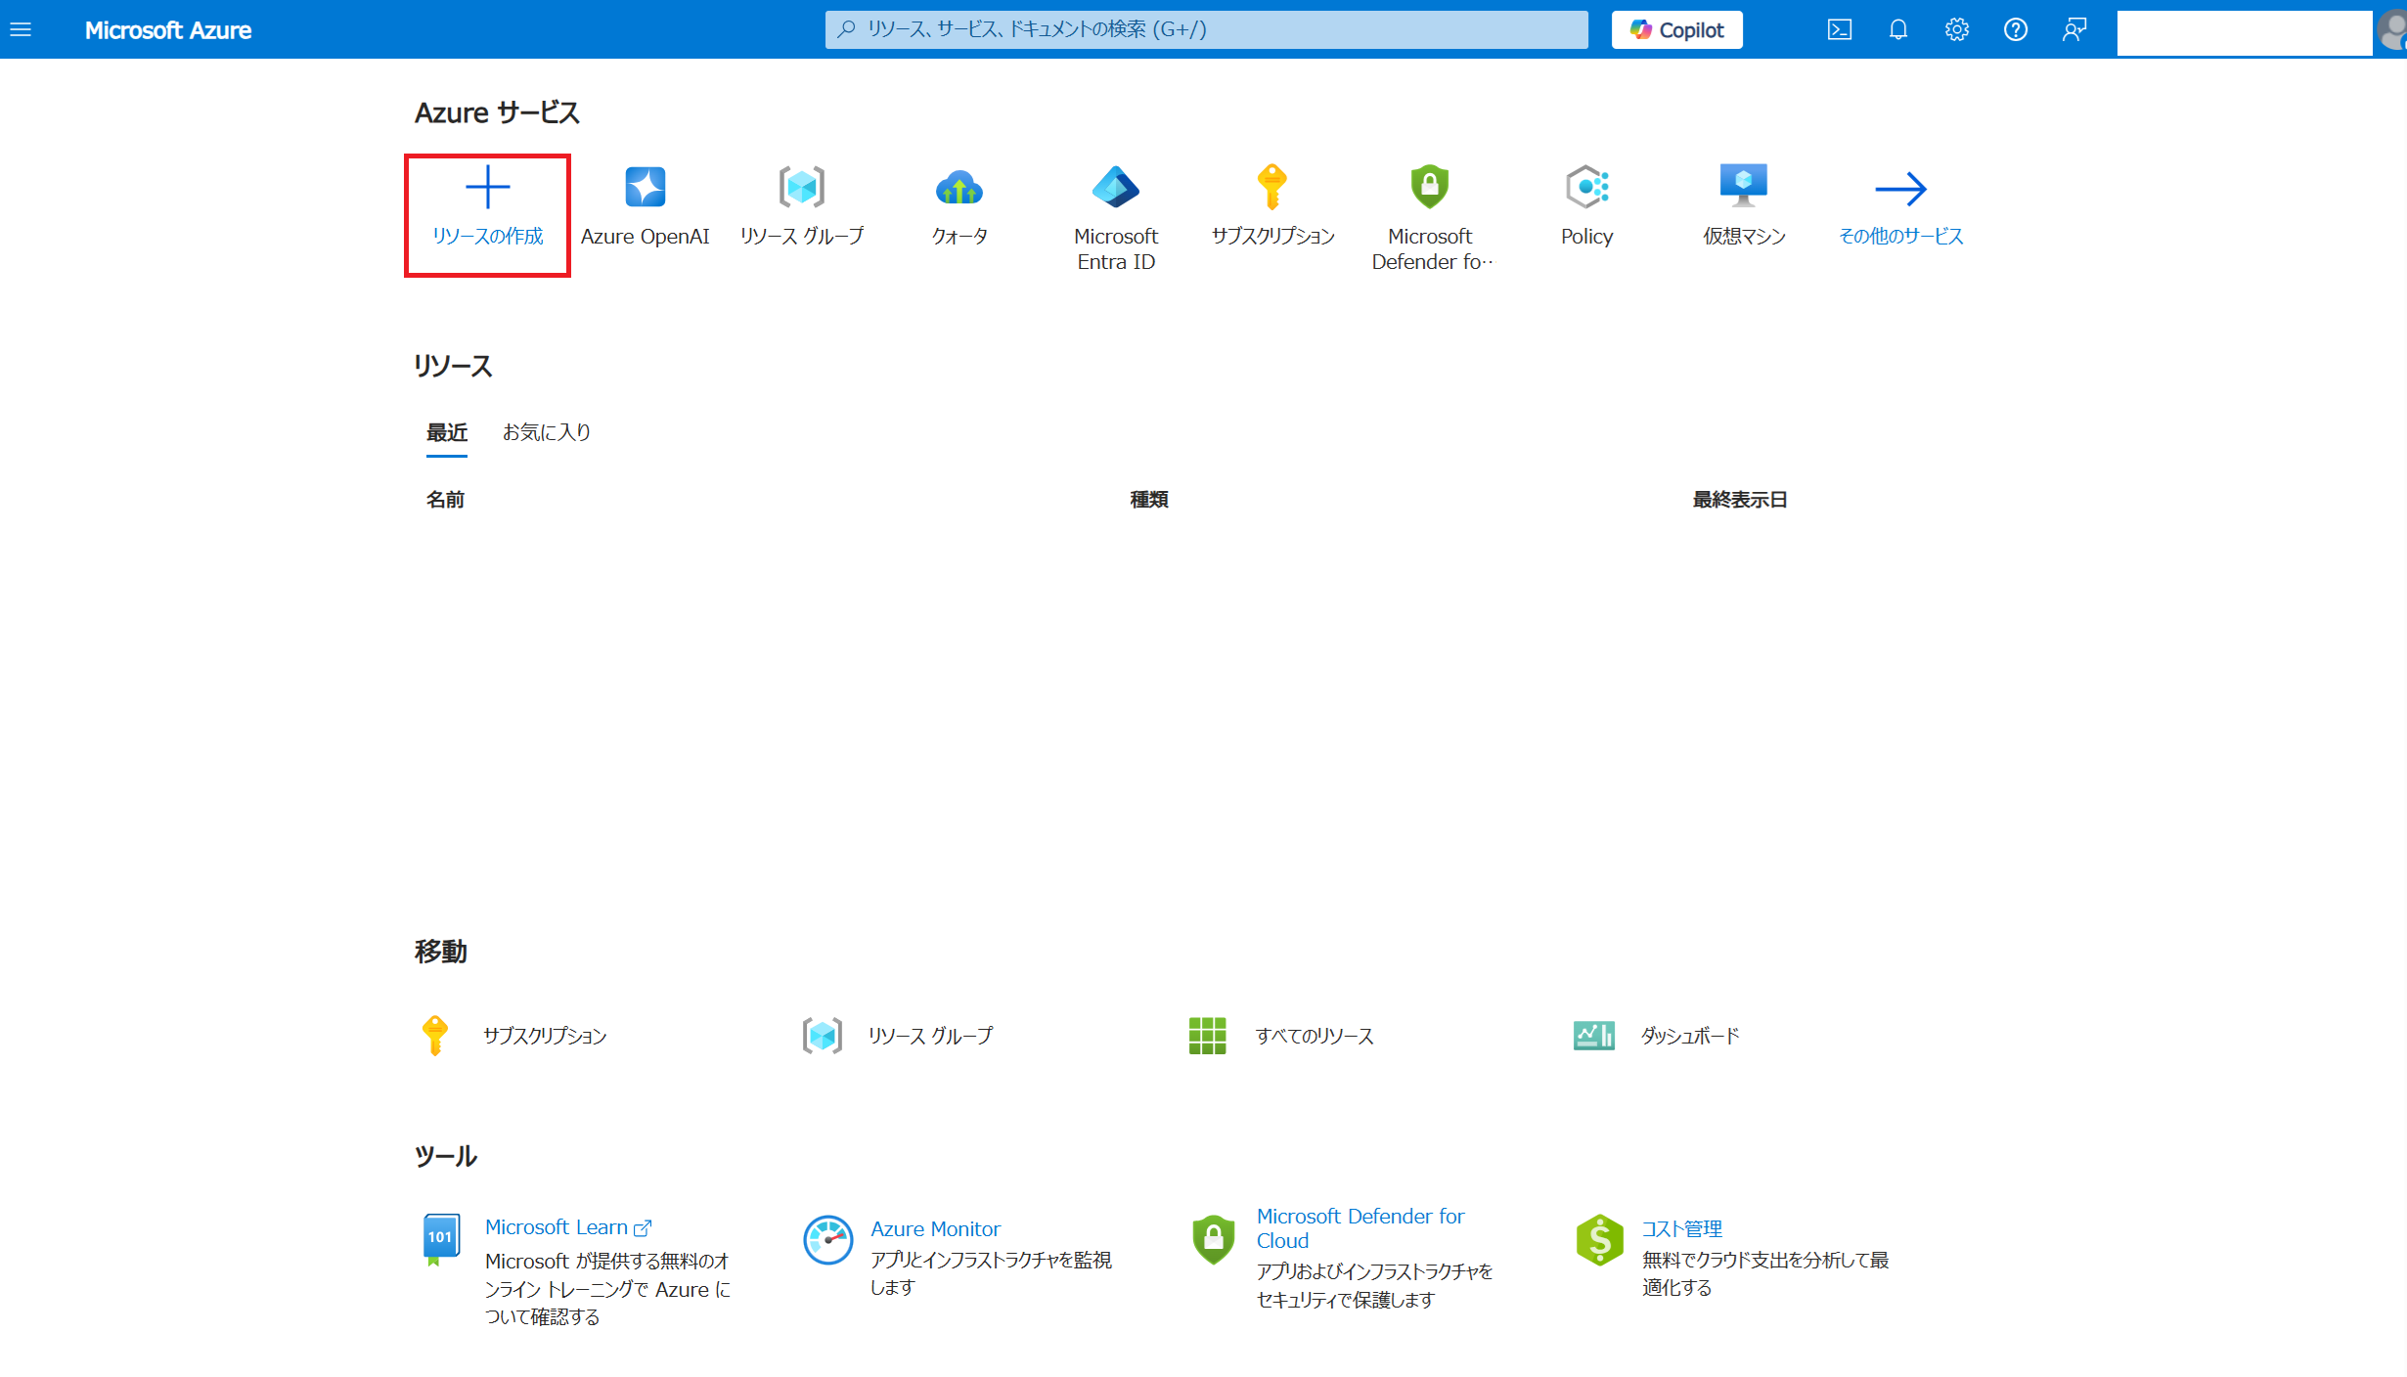This screenshot has width=2407, height=1377.
Task: Open Azure OpenAI service icon
Action: pos(645,187)
